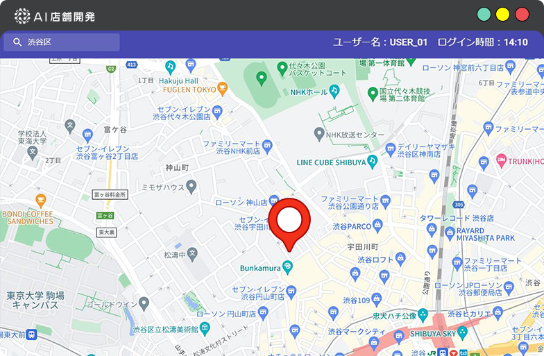Click the yellow window control button
544x356 pixels.
point(502,15)
